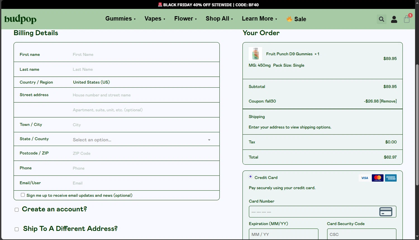The image size is (419, 240).
Task: Click the Your Order heading
Action: 261,33
